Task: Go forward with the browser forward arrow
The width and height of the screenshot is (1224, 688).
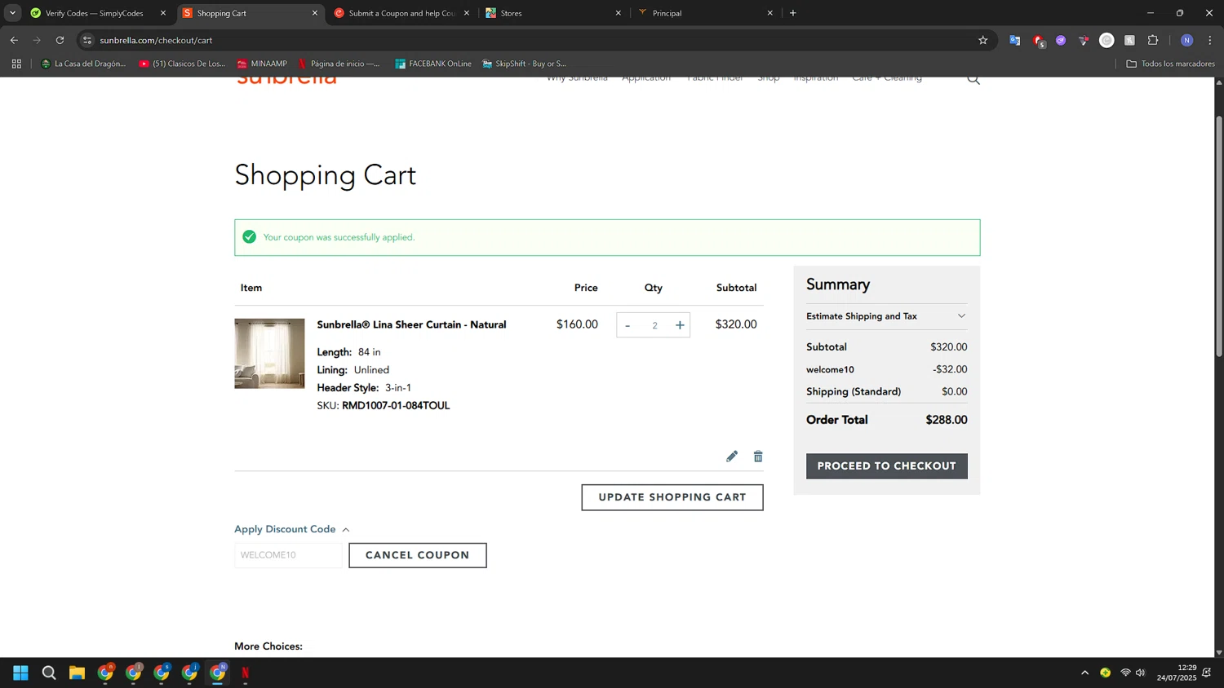Action: coord(37,40)
